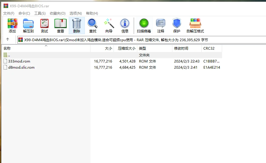Open the 收藏夹(O) menu
Image resolution: width=266 pixels, height=163 pixels.
click(x=58, y=13)
